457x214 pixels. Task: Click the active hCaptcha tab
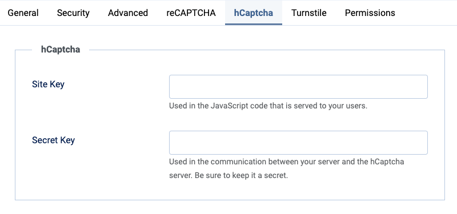pyautogui.click(x=254, y=13)
